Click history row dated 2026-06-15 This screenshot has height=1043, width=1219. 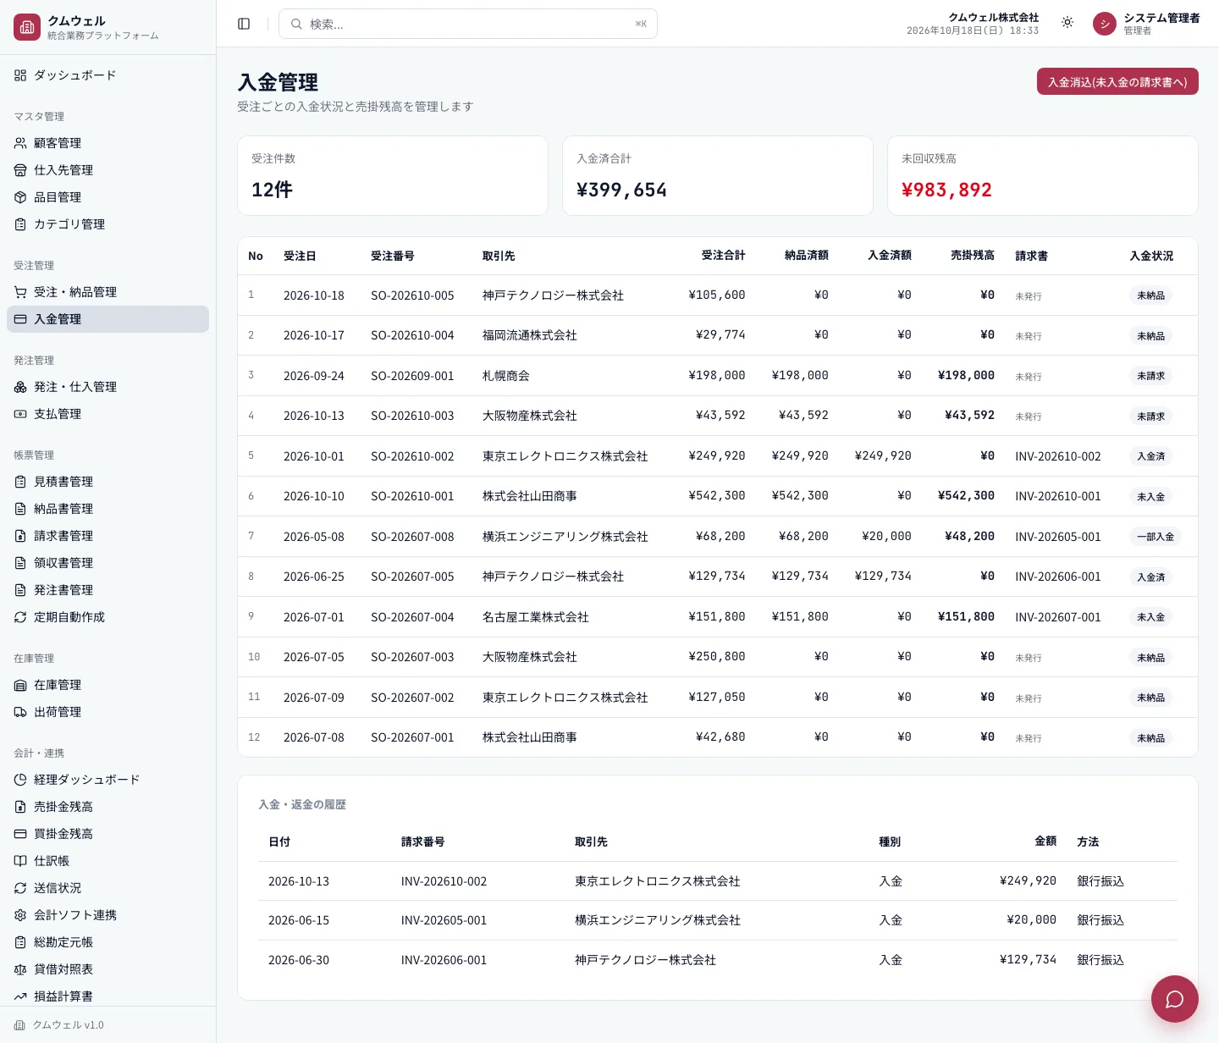[x=718, y=920]
